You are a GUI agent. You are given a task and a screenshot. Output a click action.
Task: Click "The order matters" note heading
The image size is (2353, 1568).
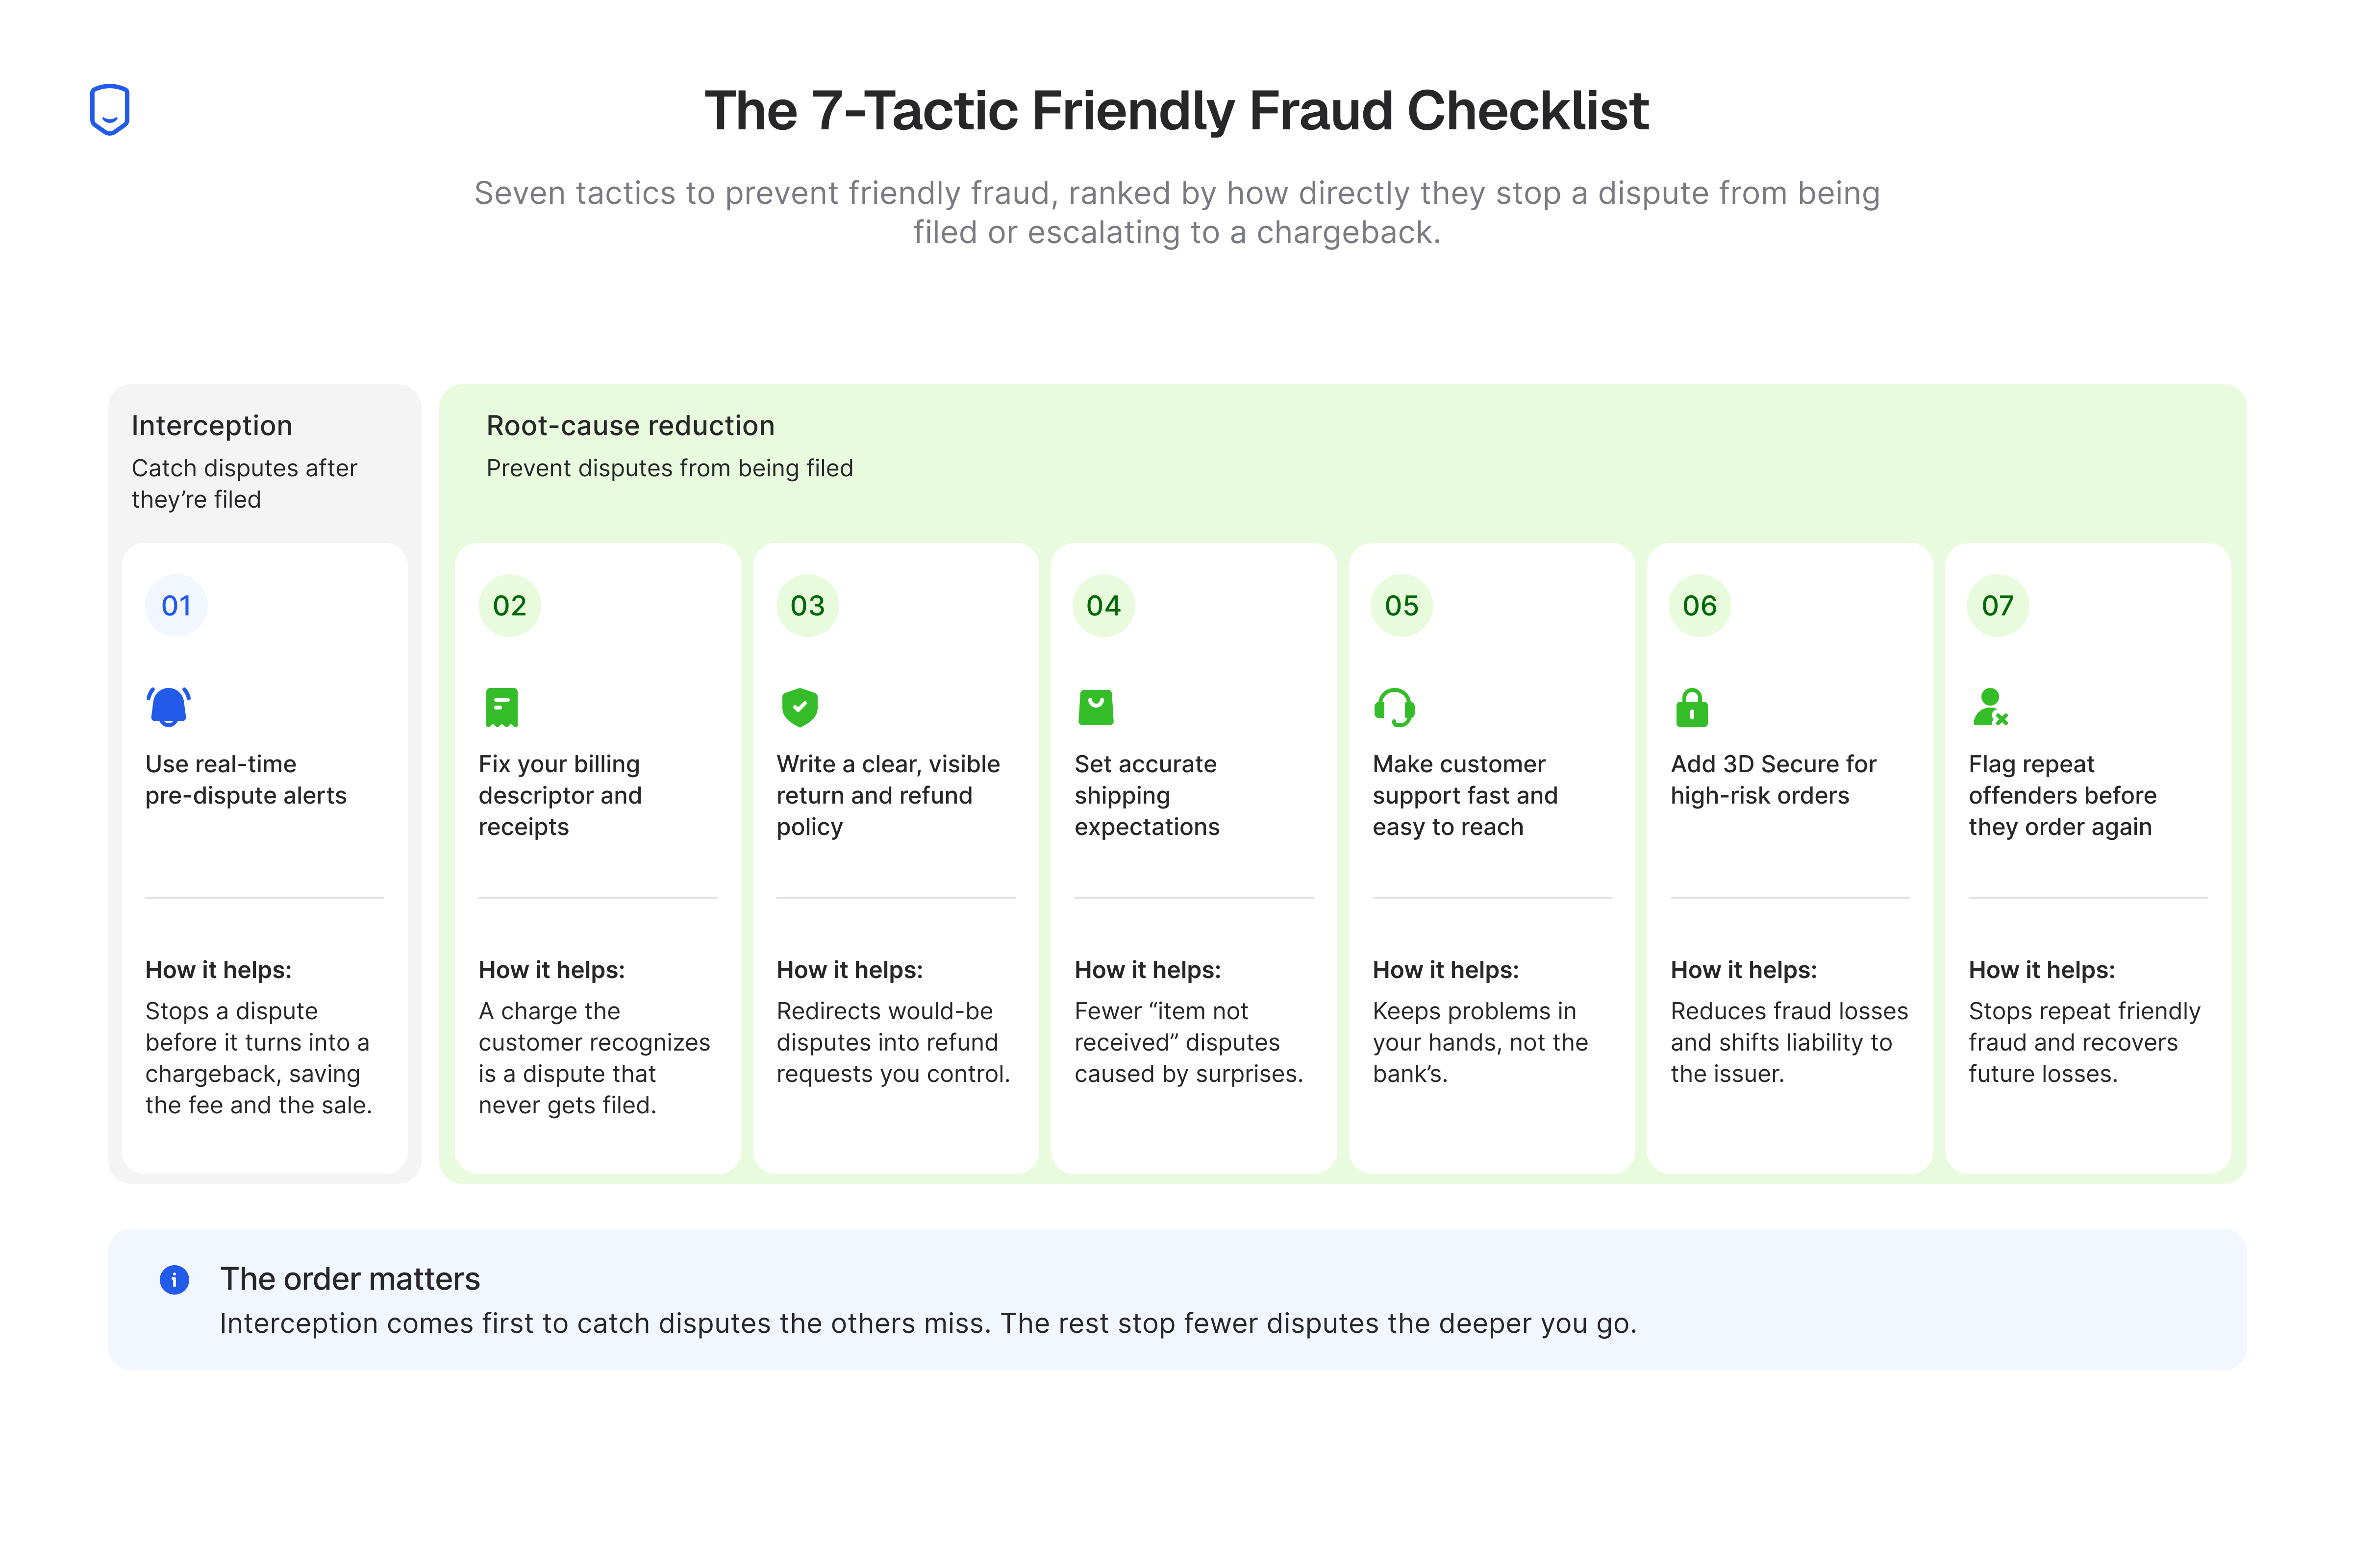pyautogui.click(x=350, y=1279)
